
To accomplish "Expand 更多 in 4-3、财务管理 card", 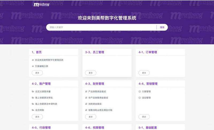I will [x=91, y=117].
